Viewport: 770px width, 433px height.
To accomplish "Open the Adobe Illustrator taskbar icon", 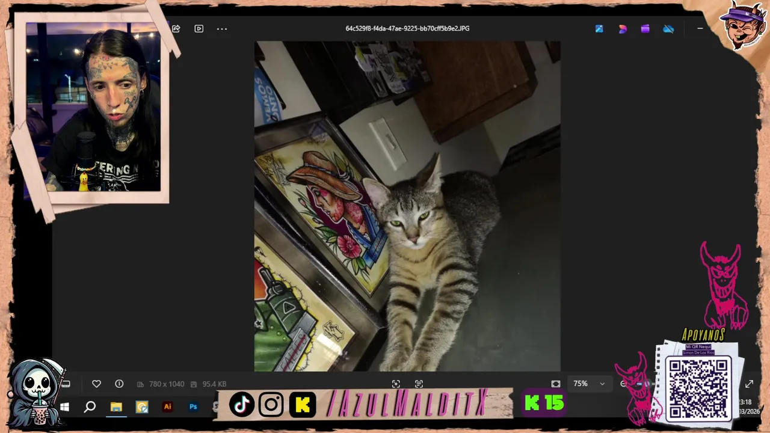I will pos(168,407).
